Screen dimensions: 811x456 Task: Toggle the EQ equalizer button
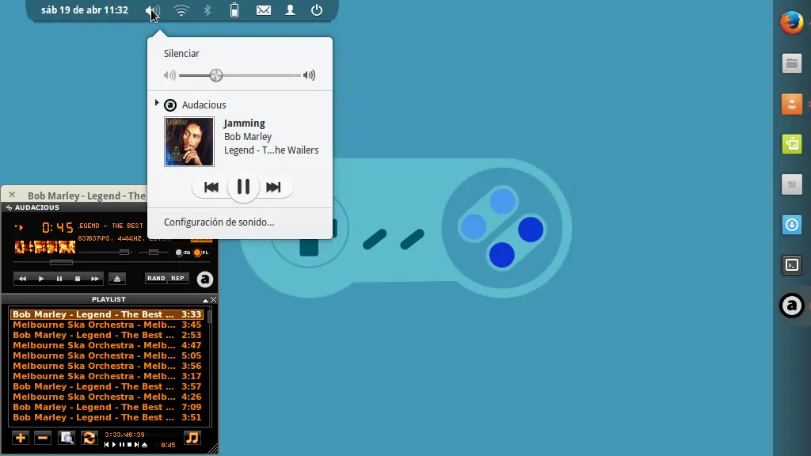click(x=183, y=253)
